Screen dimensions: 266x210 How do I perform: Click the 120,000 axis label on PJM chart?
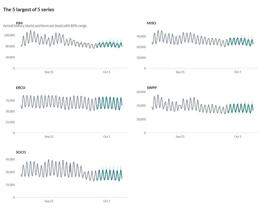pos(10,35)
